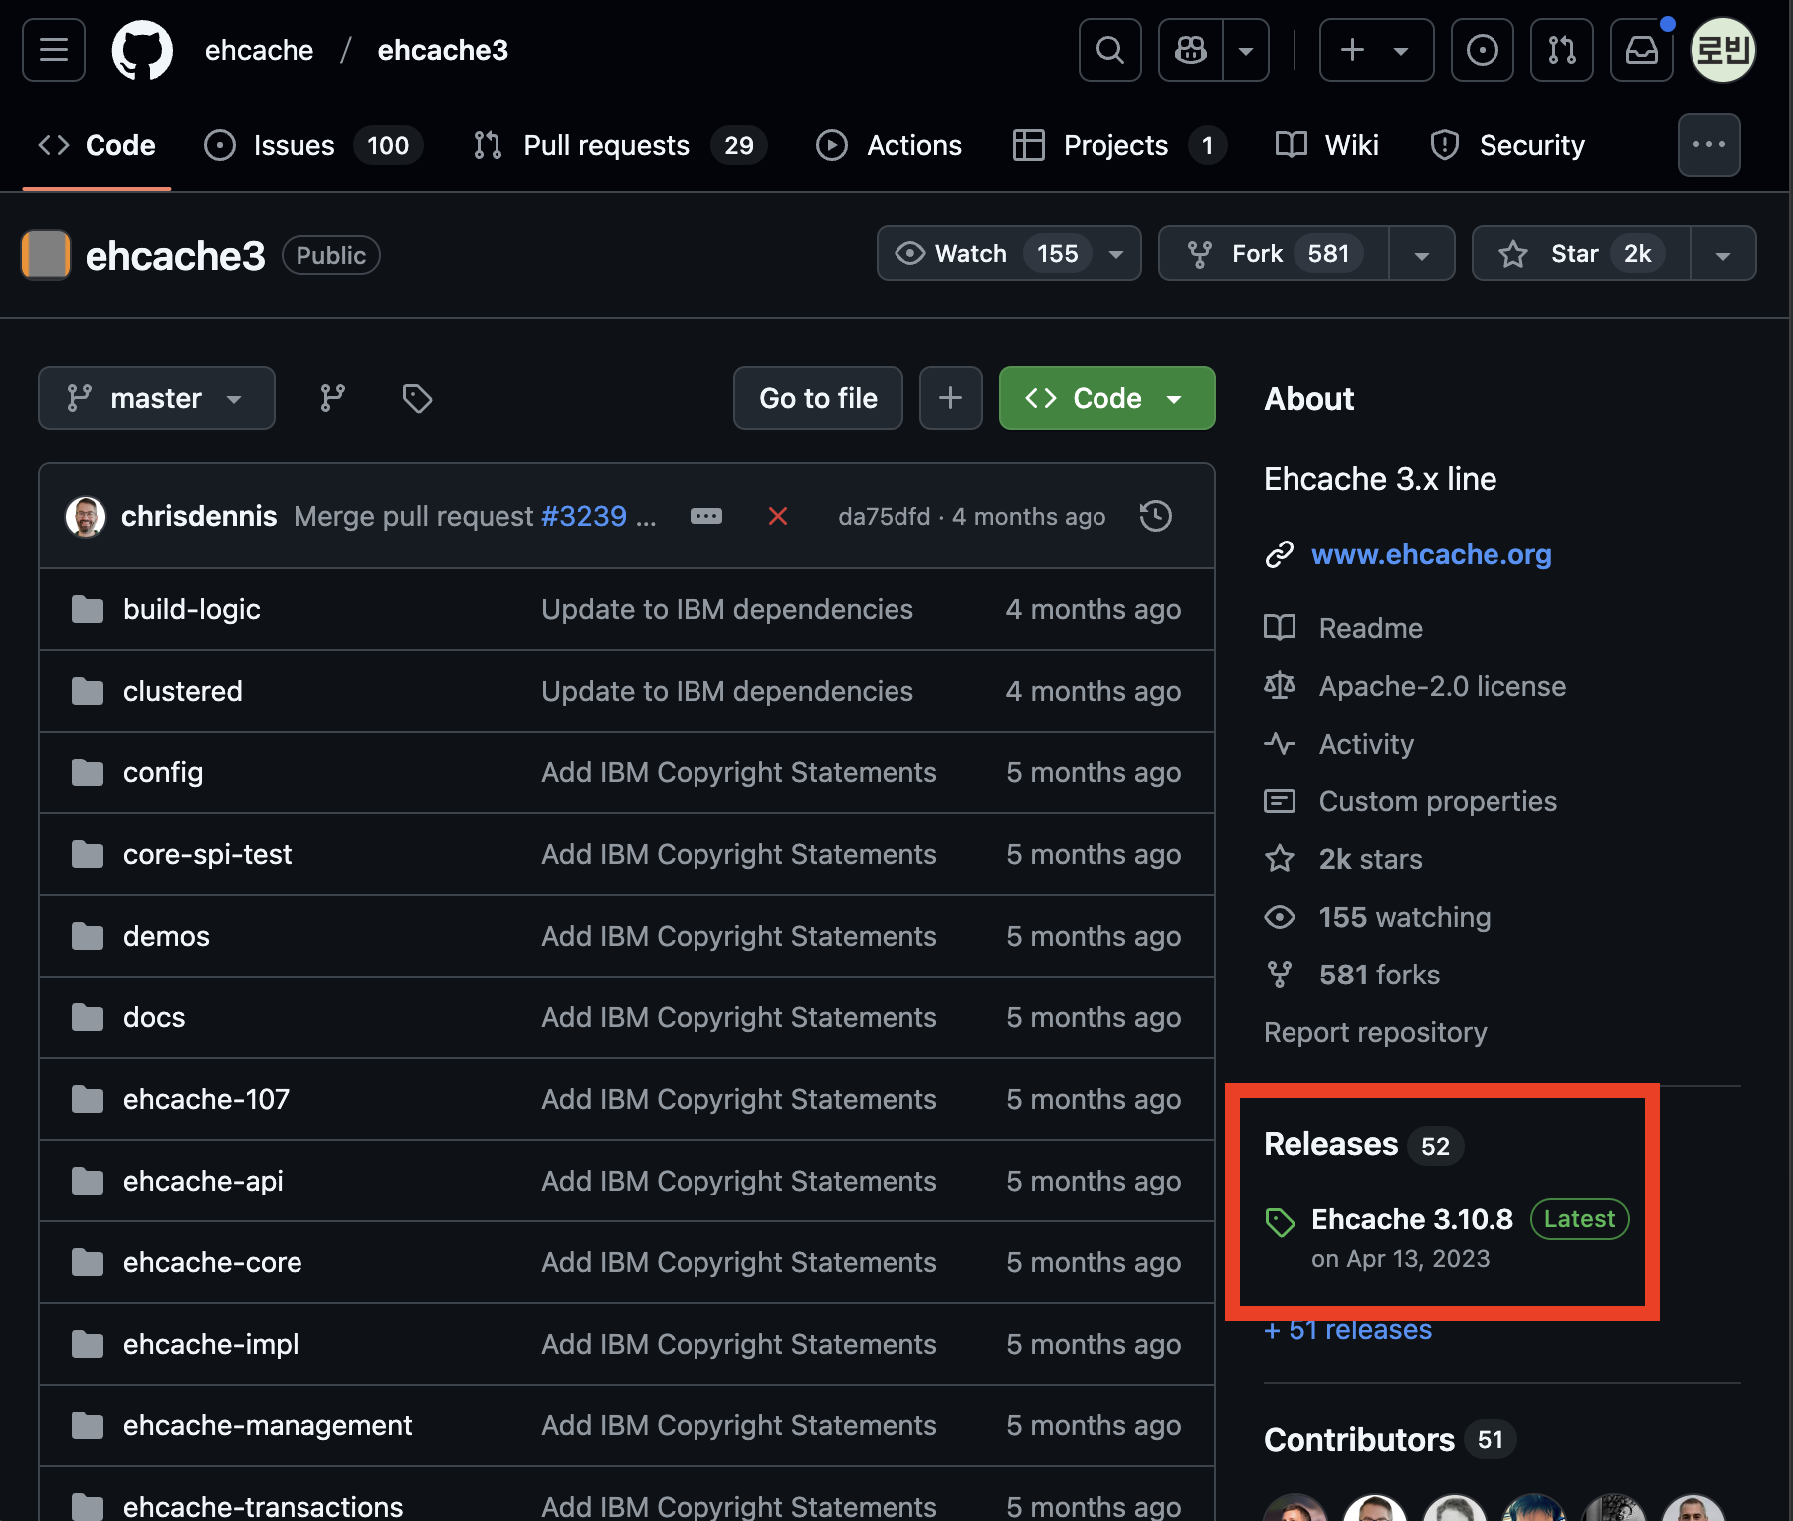
Task: Expand the Watch options dropdown arrow
Action: pyautogui.click(x=1117, y=254)
